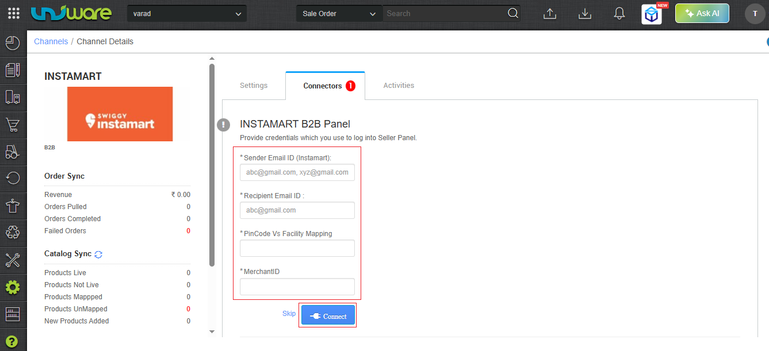Click the Orders Completed label
The width and height of the screenshot is (769, 351).
point(72,219)
